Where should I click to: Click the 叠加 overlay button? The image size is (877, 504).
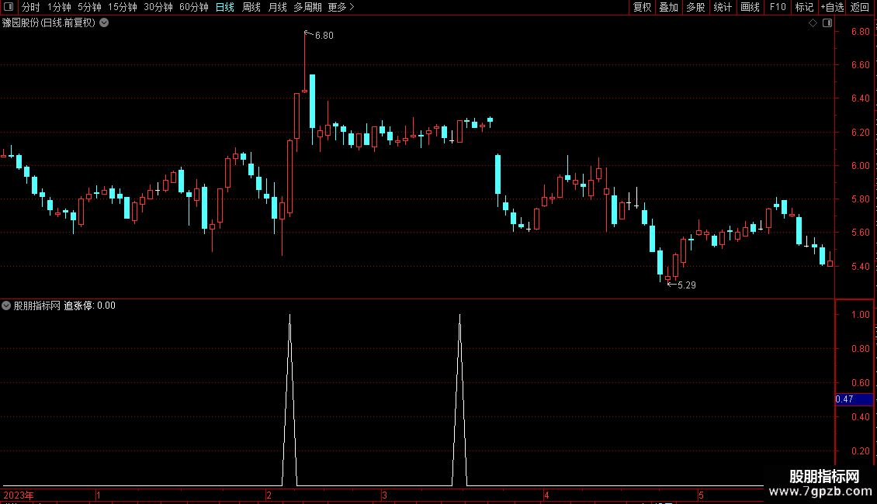tap(669, 7)
